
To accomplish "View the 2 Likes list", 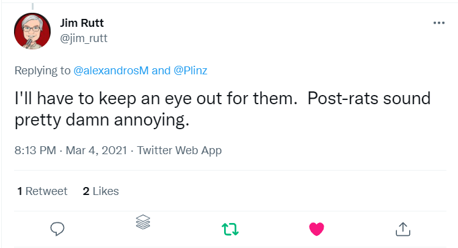I will [101, 191].
